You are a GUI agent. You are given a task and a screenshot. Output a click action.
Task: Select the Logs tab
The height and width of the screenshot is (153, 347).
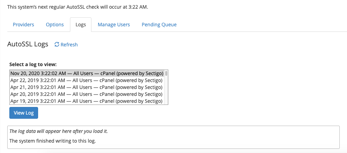click(81, 25)
